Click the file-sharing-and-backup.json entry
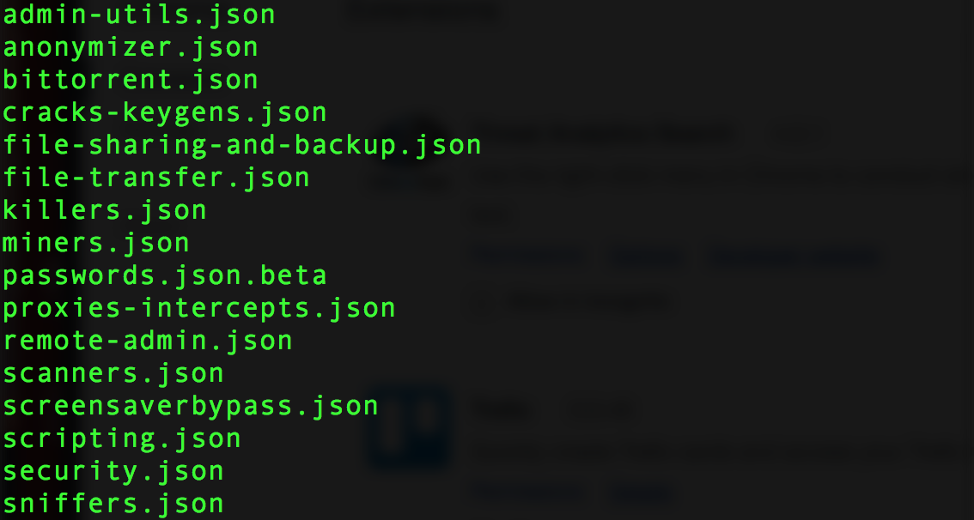 pyautogui.click(x=242, y=145)
